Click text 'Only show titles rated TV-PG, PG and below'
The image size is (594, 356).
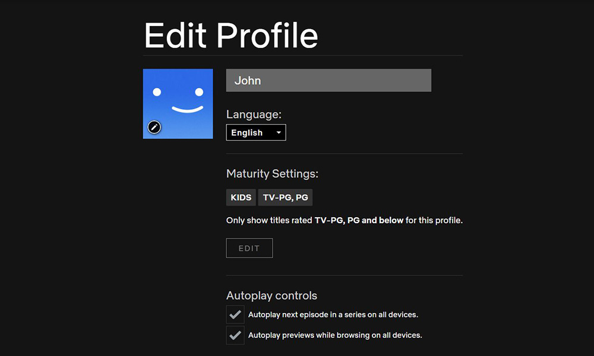tap(315, 220)
